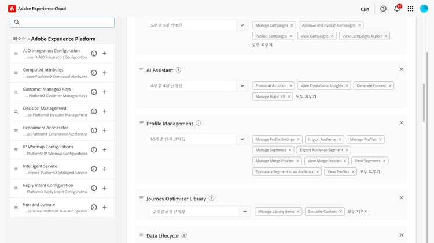The width and height of the screenshot is (434, 243).
Task: Remove Approve and Publish Campaigns tag
Action: (x=359, y=25)
